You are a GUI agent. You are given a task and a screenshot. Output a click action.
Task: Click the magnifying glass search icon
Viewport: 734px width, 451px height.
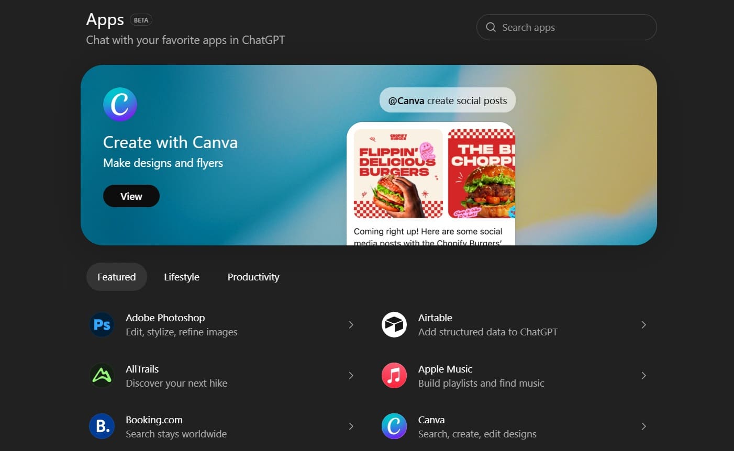click(x=491, y=27)
